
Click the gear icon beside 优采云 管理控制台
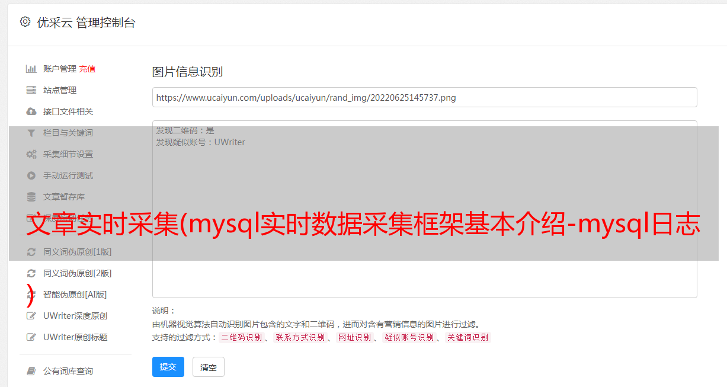25,22
